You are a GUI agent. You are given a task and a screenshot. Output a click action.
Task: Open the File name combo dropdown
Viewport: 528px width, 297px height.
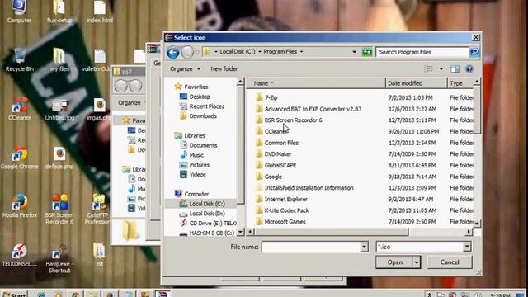point(364,247)
